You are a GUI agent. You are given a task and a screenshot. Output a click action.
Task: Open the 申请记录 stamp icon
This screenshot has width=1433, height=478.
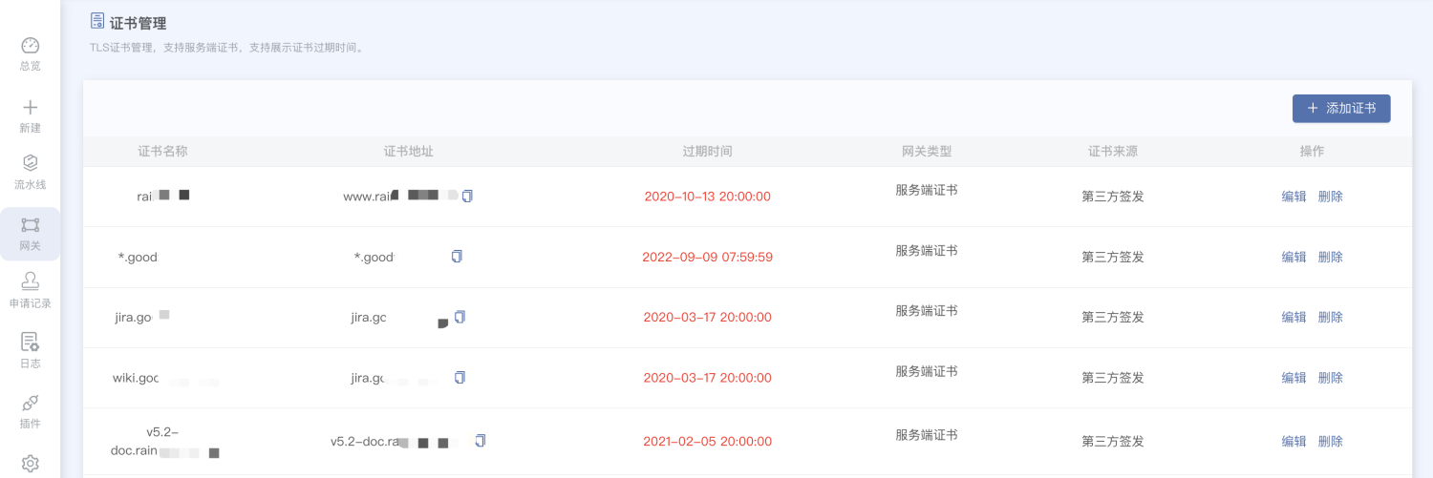(30, 281)
